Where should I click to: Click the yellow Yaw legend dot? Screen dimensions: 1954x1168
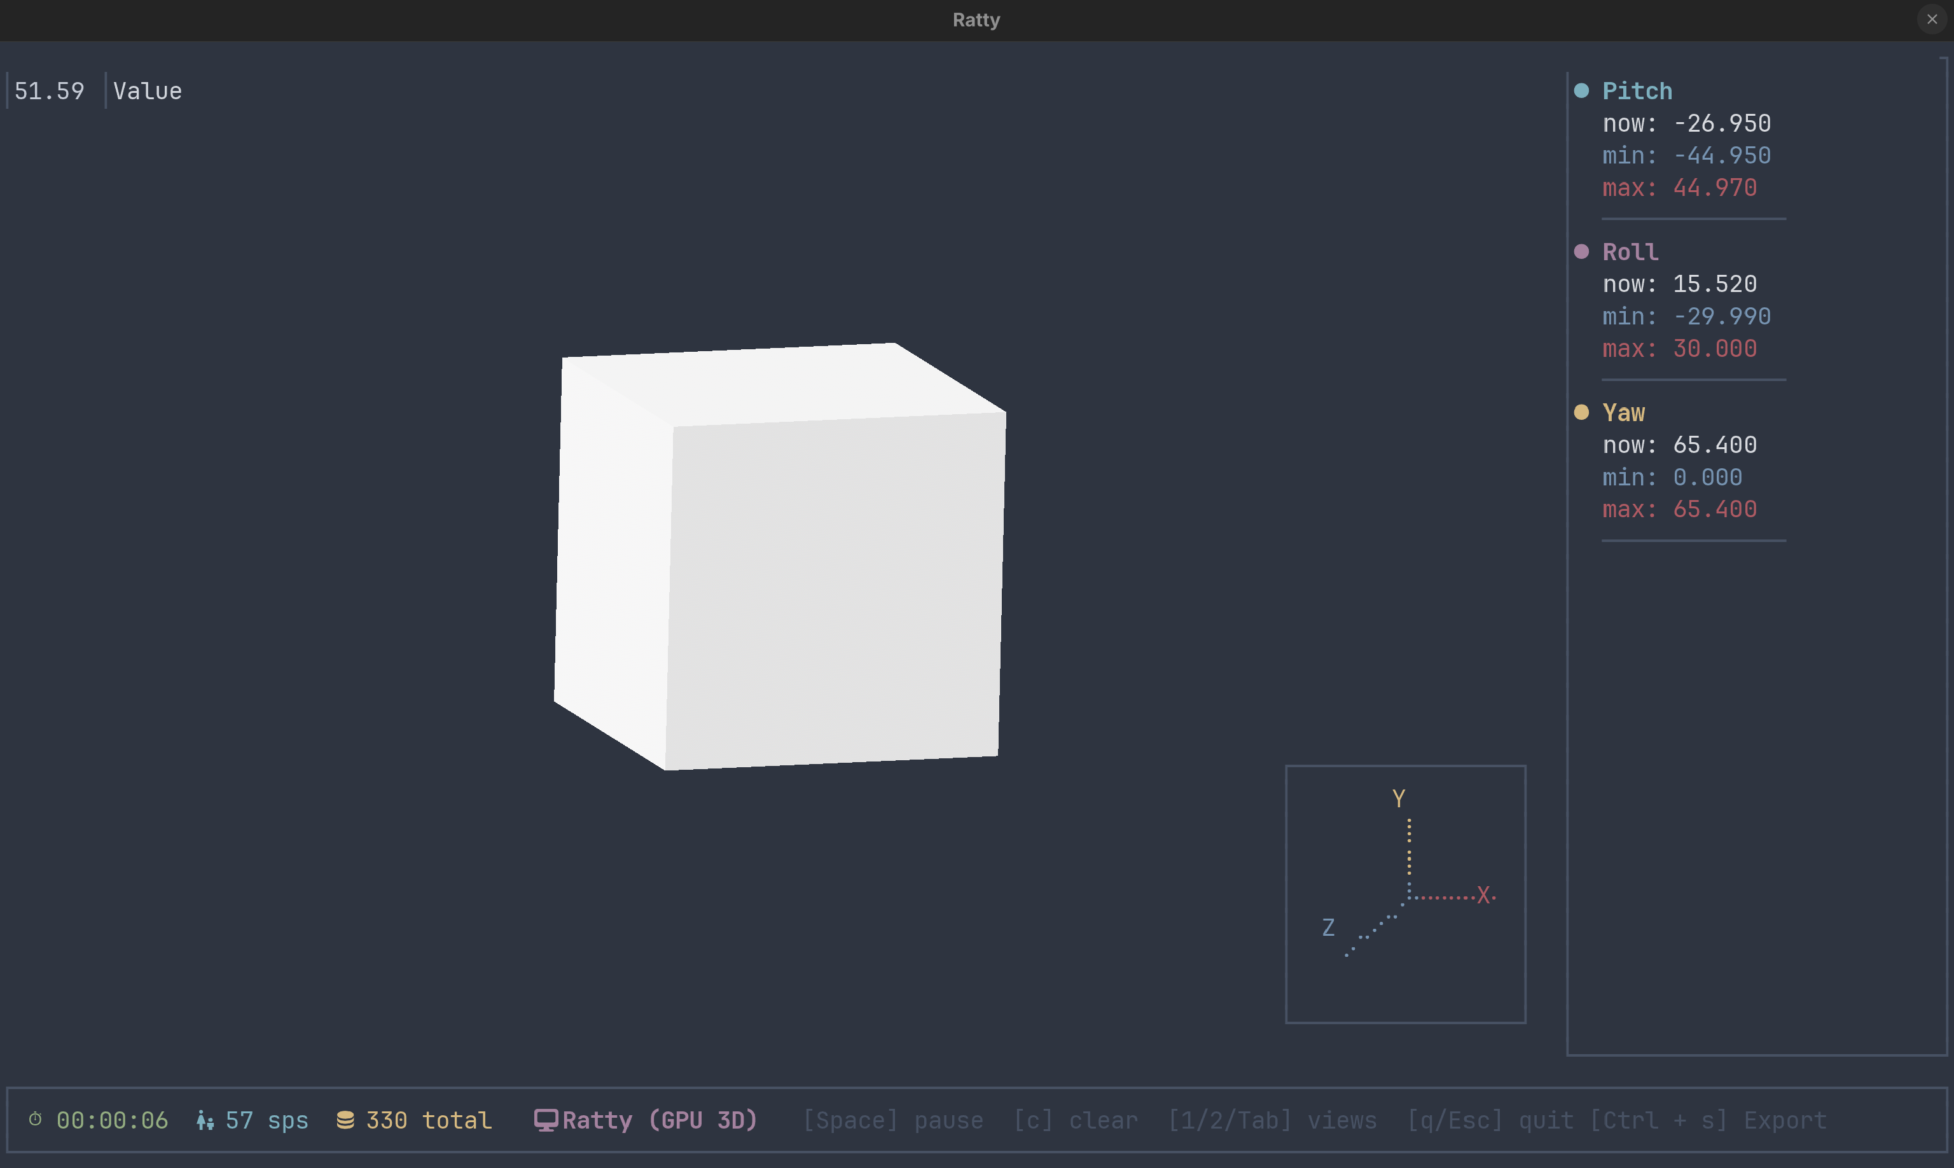pos(1581,412)
